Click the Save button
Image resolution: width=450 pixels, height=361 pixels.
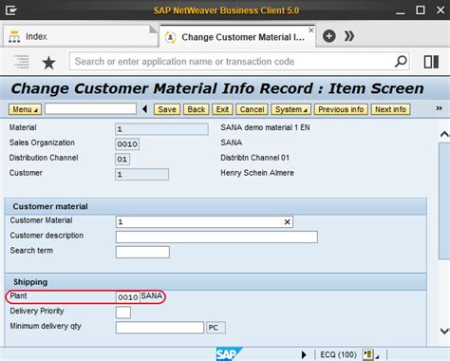click(167, 109)
